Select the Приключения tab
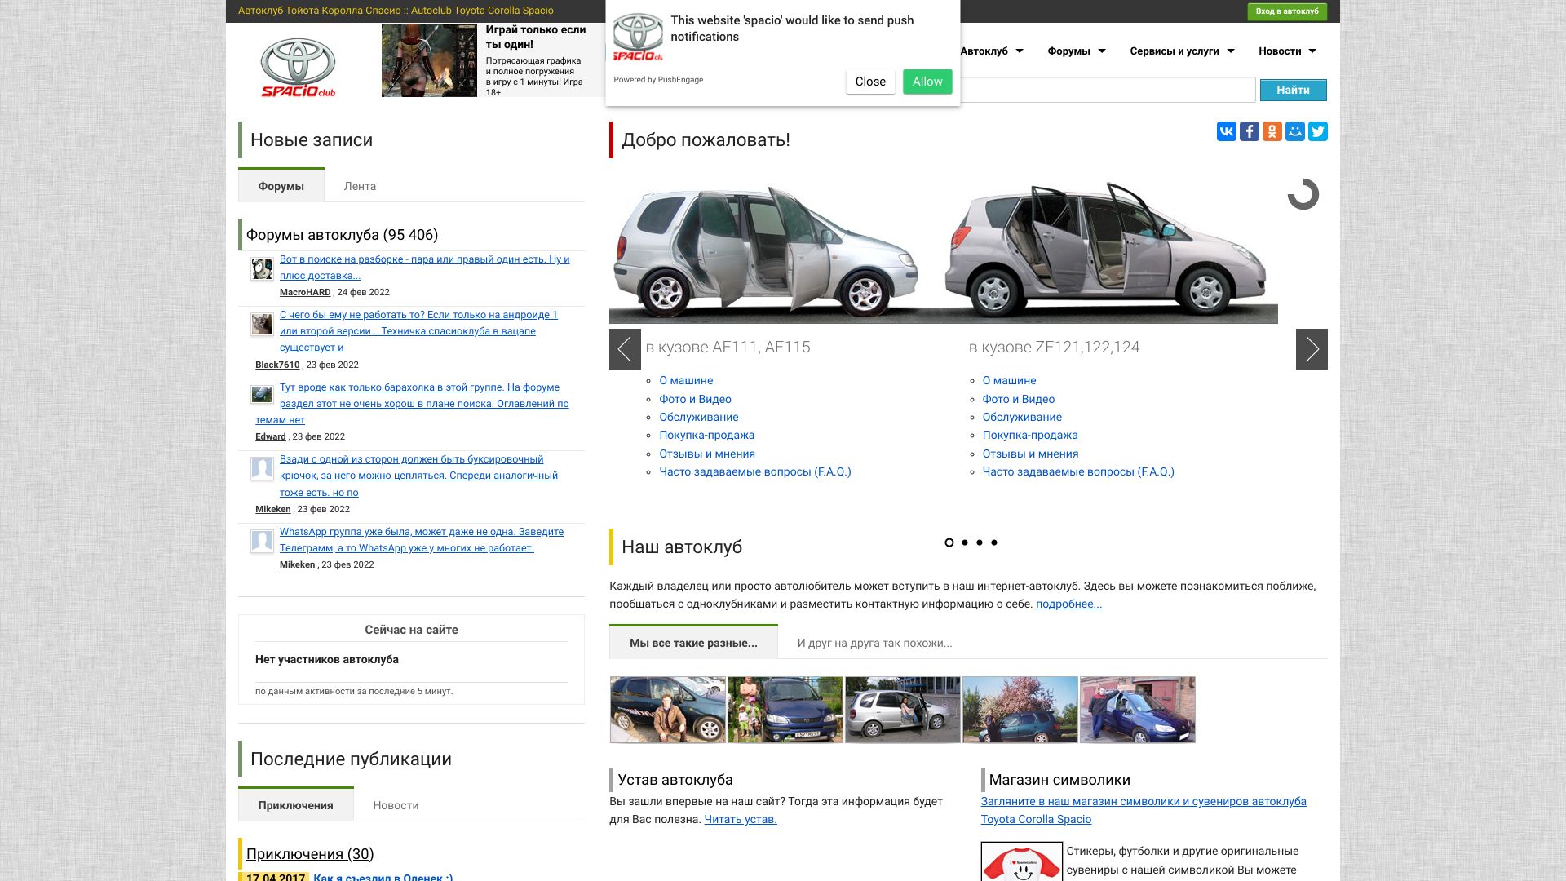Image resolution: width=1566 pixels, height=881 pixels. tap(296, 805)
